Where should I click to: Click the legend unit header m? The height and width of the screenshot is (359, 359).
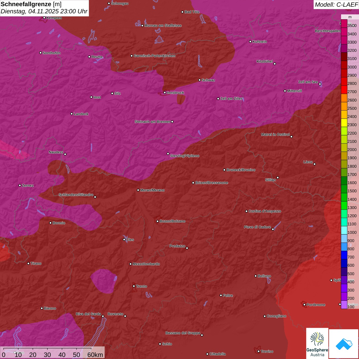(x=350, y=17)
